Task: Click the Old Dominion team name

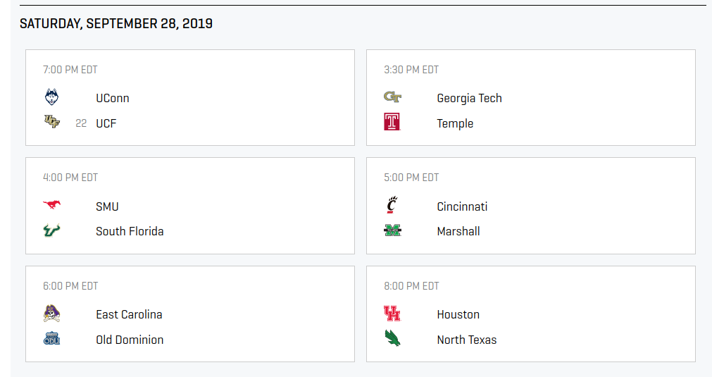Action: [x=130, y=340]
